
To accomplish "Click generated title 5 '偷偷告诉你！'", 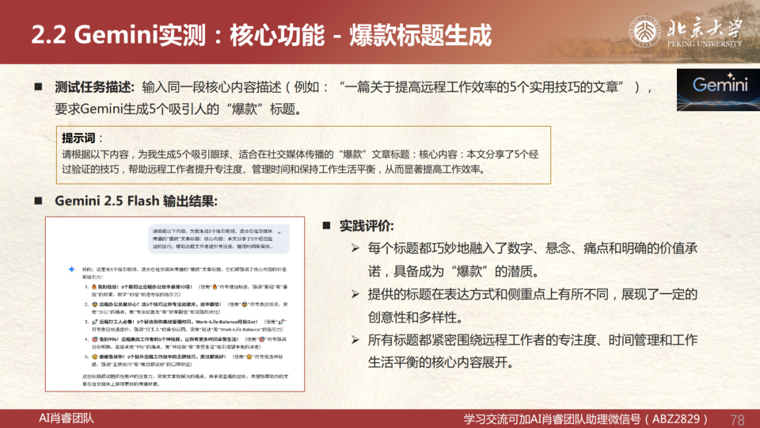I will pyautogui.click(x=189, y=360).
